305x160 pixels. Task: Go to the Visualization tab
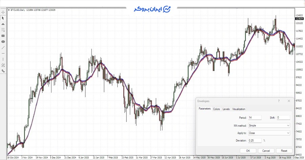[x=239, y=109]
